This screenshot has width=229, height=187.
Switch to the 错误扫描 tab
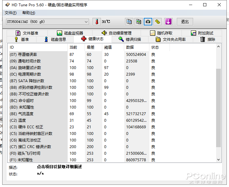point(130,39)
